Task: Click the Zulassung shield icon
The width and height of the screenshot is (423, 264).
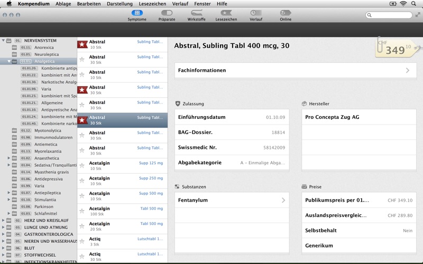Action: coord(178,103)
